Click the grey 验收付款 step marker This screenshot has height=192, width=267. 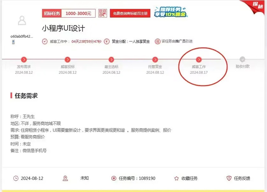[242, 59]
